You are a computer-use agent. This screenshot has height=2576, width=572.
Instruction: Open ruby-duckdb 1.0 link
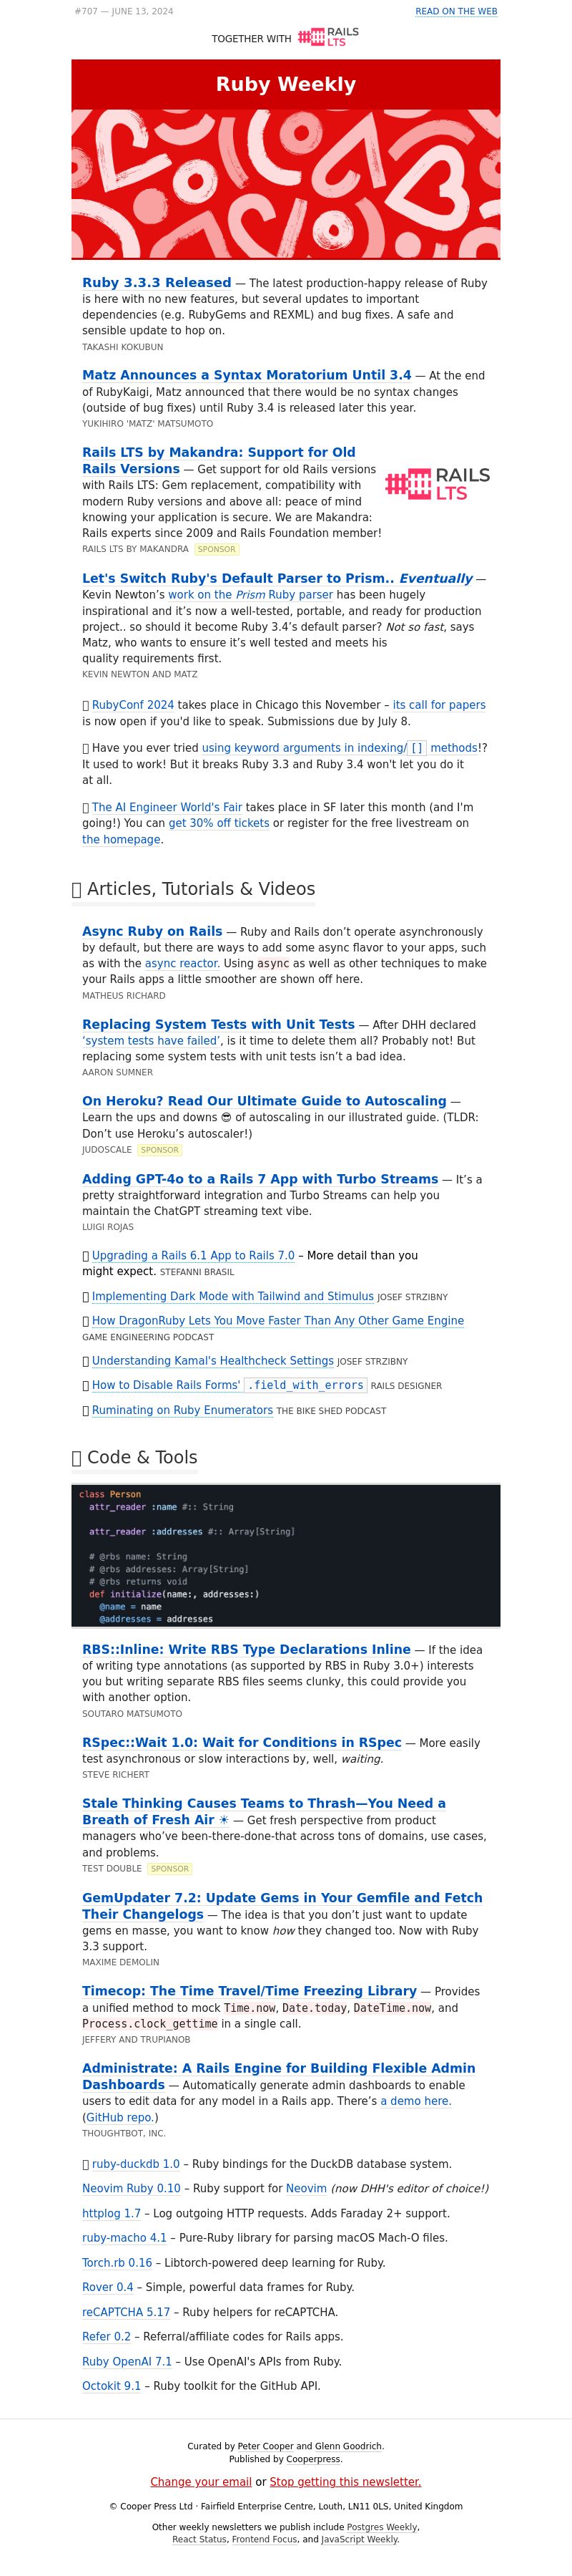coord(136,2163)
